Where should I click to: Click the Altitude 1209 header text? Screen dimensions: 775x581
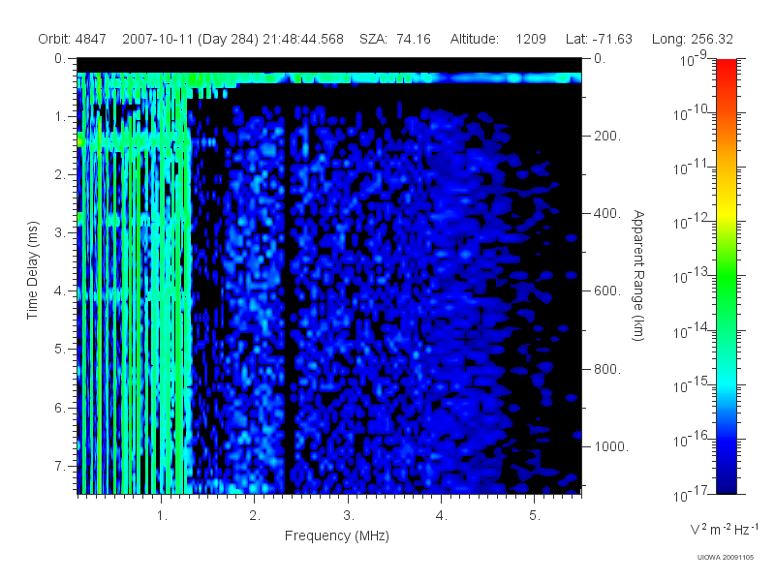tap(498, 39)
